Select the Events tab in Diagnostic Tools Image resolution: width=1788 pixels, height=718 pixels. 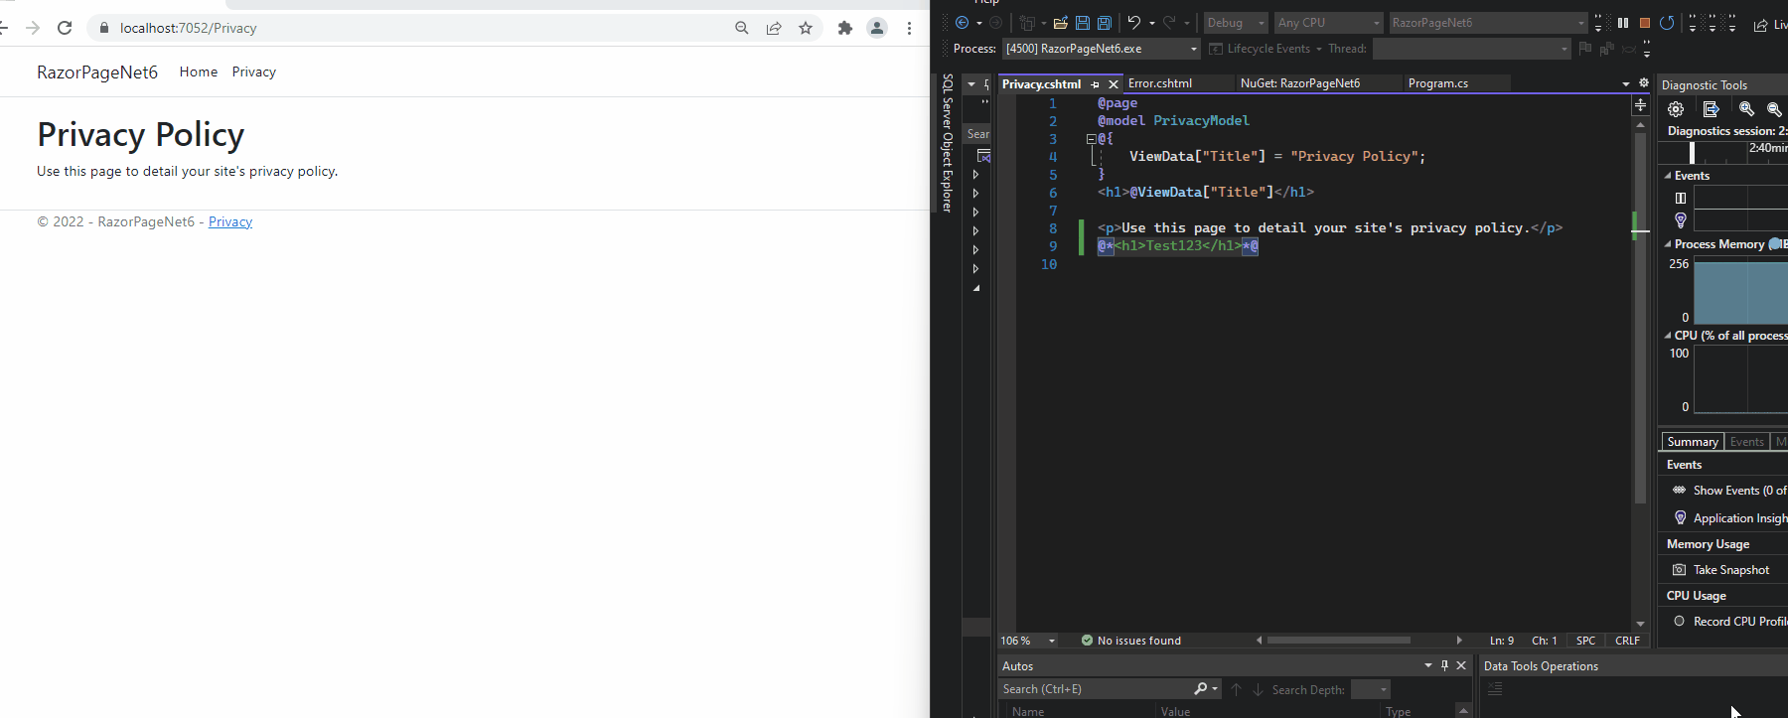tap(1746, 442)
